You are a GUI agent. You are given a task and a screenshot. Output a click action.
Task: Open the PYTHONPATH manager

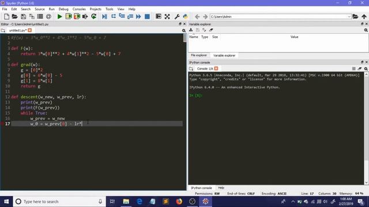point(186,17)
